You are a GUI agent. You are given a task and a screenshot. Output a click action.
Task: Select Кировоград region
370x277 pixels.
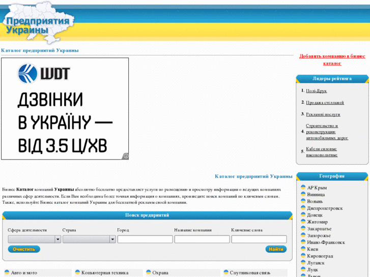coord(320,256)
